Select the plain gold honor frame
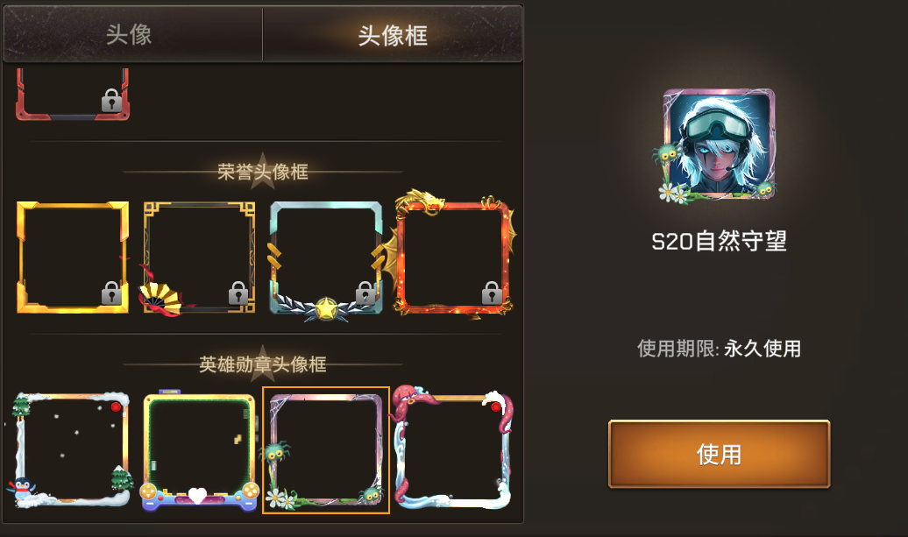 tap(73, 258)
